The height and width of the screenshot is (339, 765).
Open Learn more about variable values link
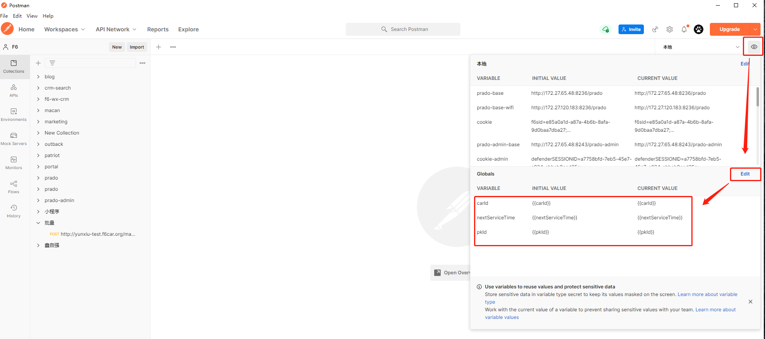pyautogui.click(x=716, y=310)
